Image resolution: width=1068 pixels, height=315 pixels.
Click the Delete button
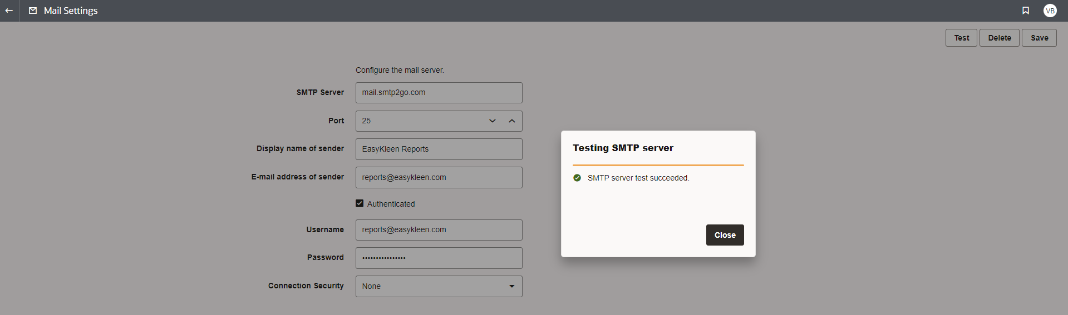click(1000, 38)
